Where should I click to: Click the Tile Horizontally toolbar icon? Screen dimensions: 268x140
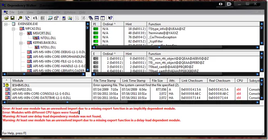pos(97,18)
